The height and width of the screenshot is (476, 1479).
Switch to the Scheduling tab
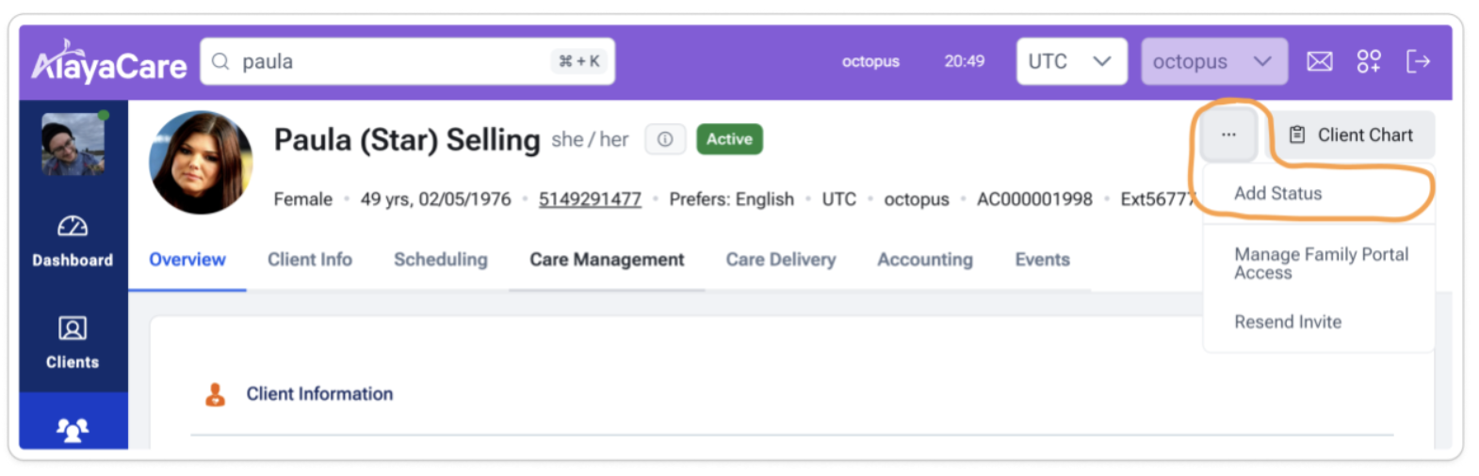click(440, 260)
